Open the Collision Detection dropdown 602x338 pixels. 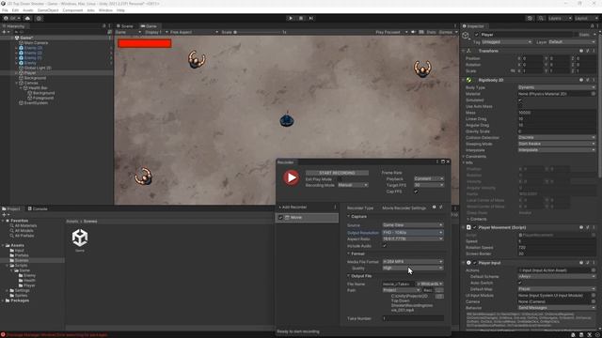(x=557, y=138)
